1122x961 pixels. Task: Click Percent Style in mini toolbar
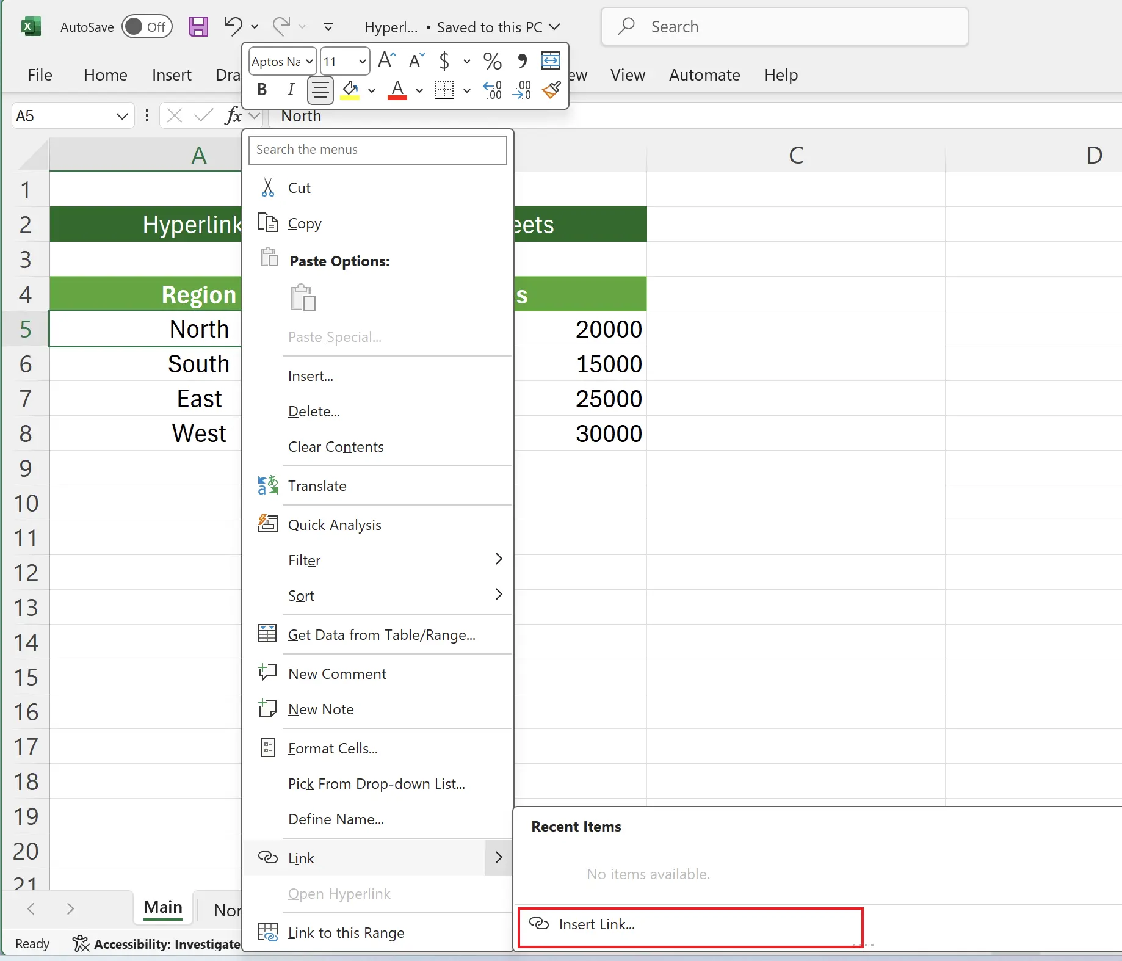[x=492, y=61]
